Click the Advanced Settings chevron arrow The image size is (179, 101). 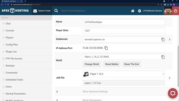coord(57,92)
